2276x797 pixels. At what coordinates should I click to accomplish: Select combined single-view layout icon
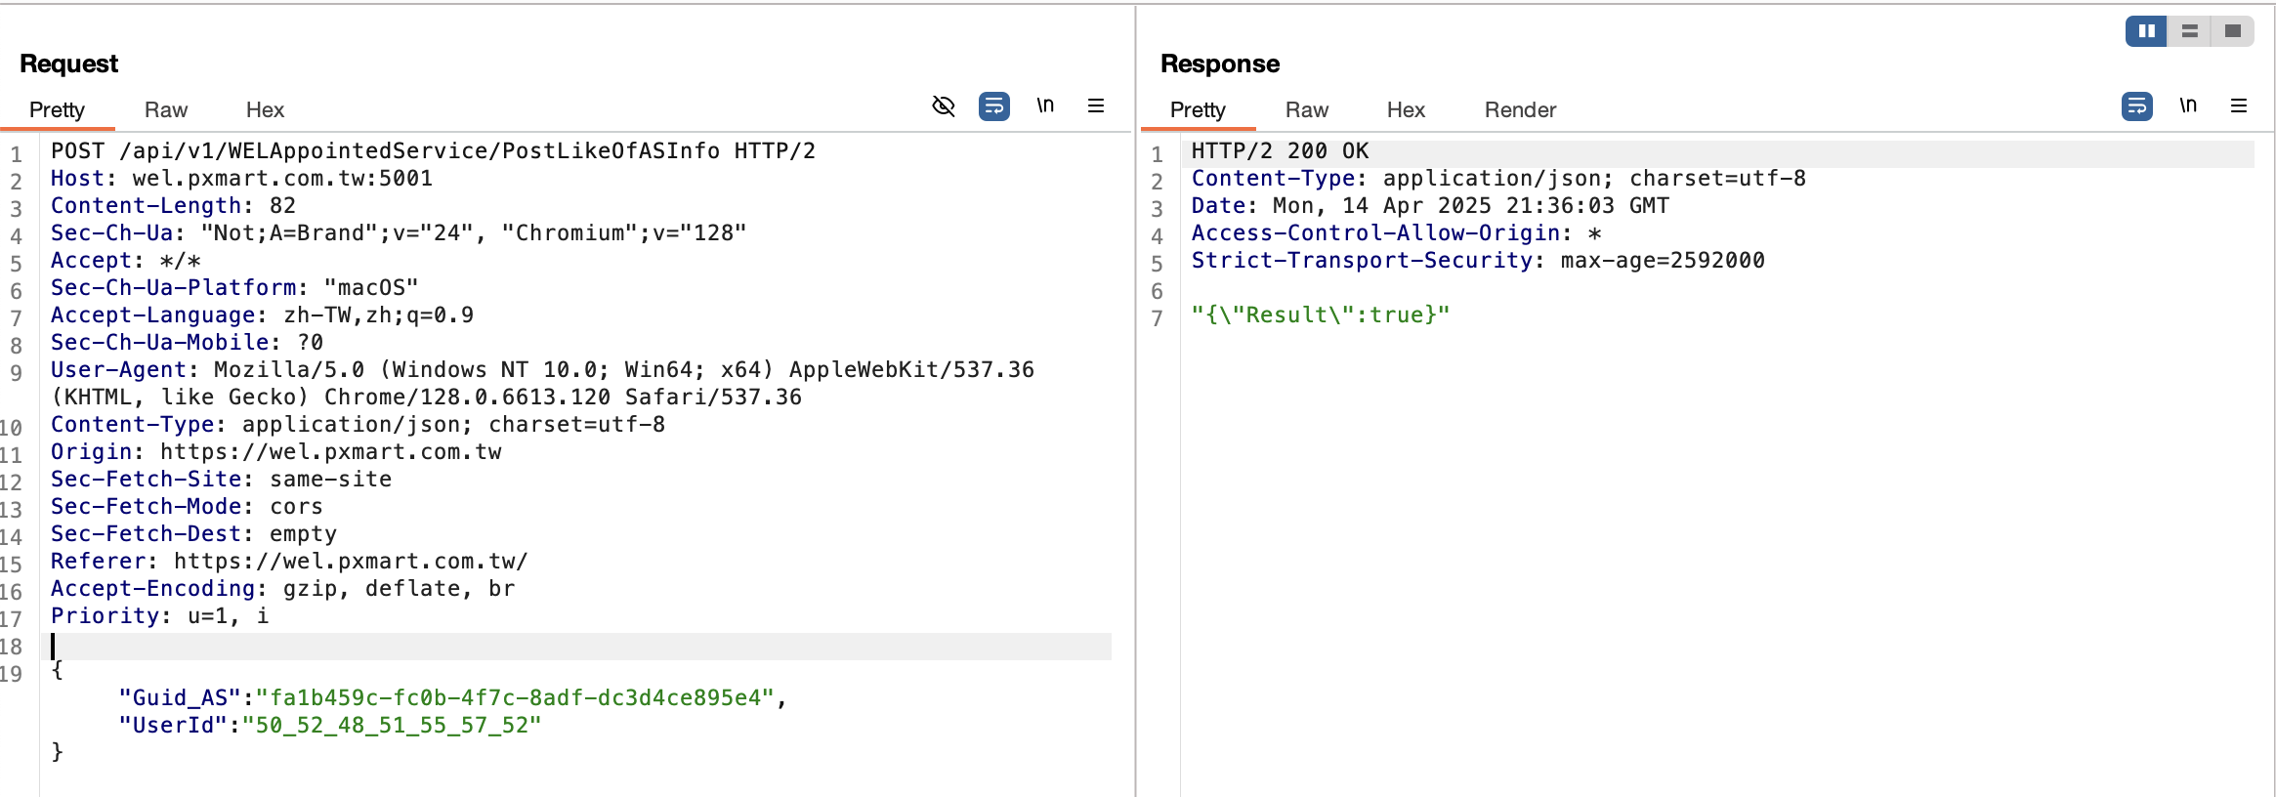point(2232,31)
